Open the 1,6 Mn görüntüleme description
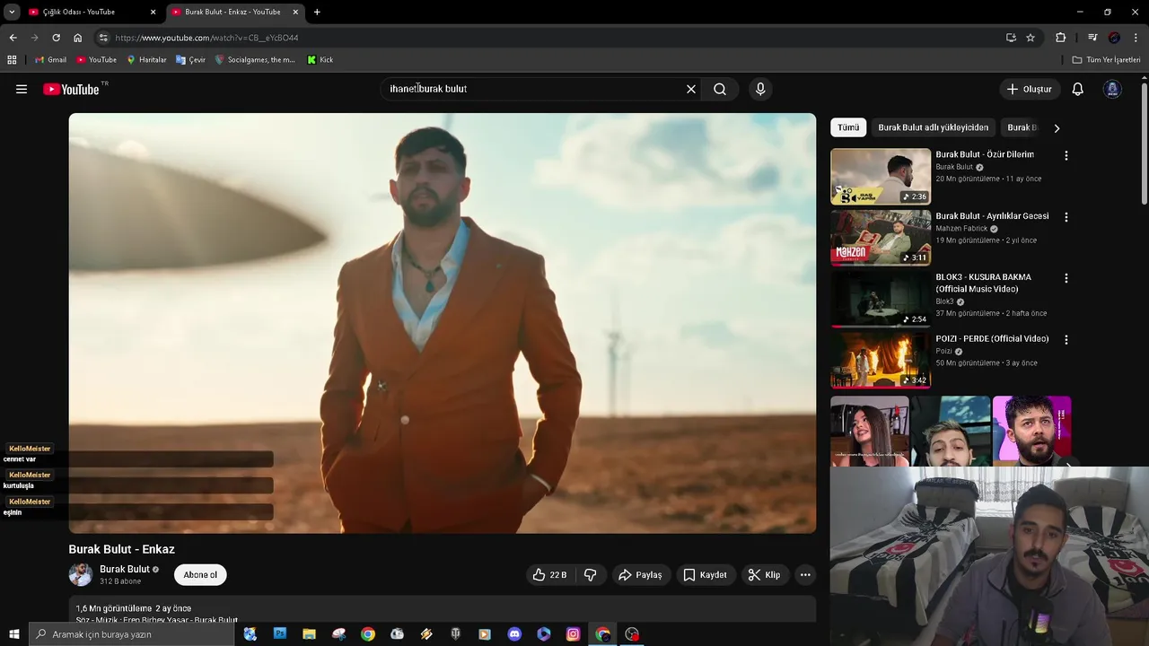The height and width of the screenshot is (646, 1149). coord(443,610)
